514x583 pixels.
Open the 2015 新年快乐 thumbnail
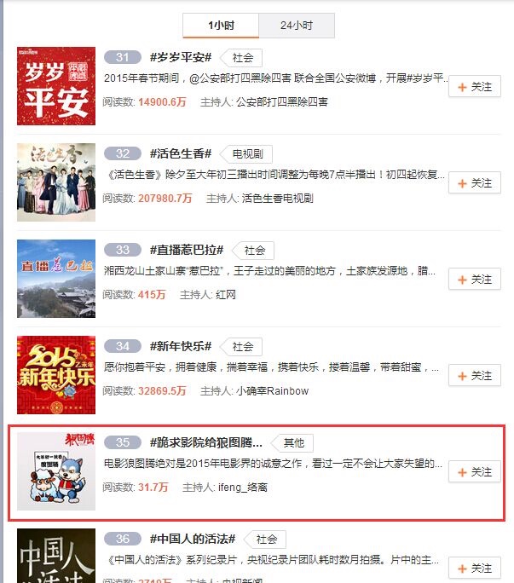[56, 375]
